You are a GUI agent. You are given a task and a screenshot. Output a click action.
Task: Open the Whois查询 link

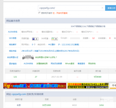(70, 63)
